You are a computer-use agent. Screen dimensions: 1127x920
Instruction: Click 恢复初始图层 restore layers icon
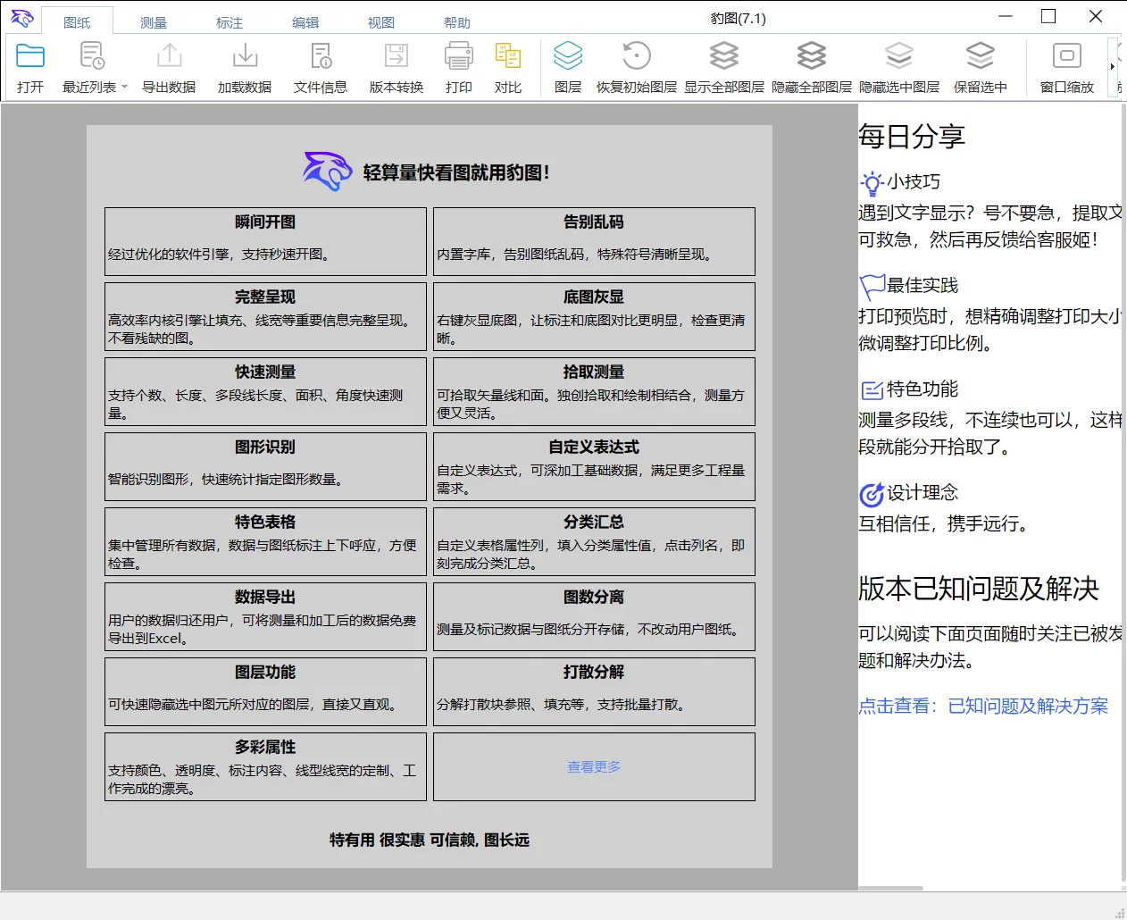(x=637, y=57)
